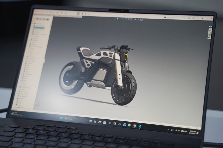The image size is (223, 148).
Task: Open Google Chrome from the taskbar
Action: click(x=115, y=123)
